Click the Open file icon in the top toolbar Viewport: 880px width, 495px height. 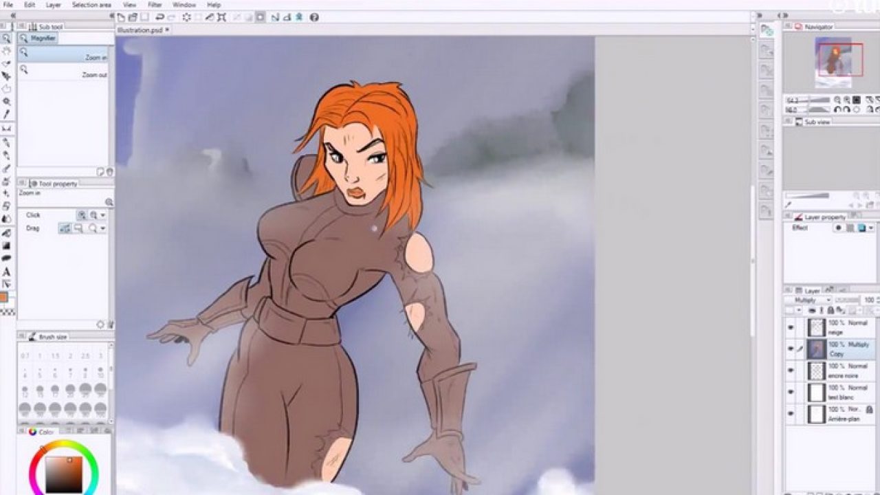point(133,17)
